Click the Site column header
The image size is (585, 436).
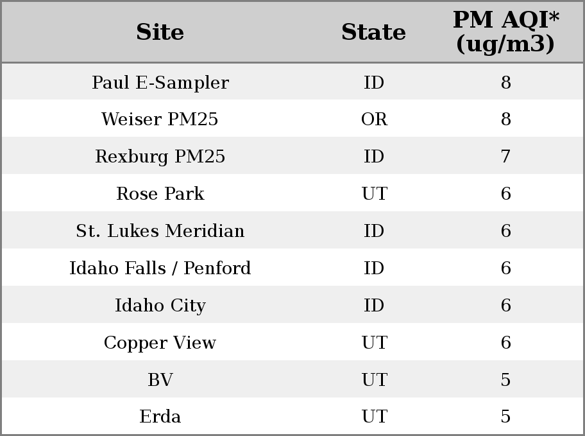pyautogui.click(x=160, y=32)
